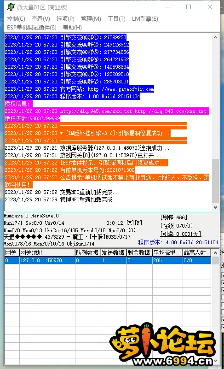The height and width of the screenshot is (369, 224).
Task: Click log line 当前单机版本号为:2021071300
Action: coord(70,170)
